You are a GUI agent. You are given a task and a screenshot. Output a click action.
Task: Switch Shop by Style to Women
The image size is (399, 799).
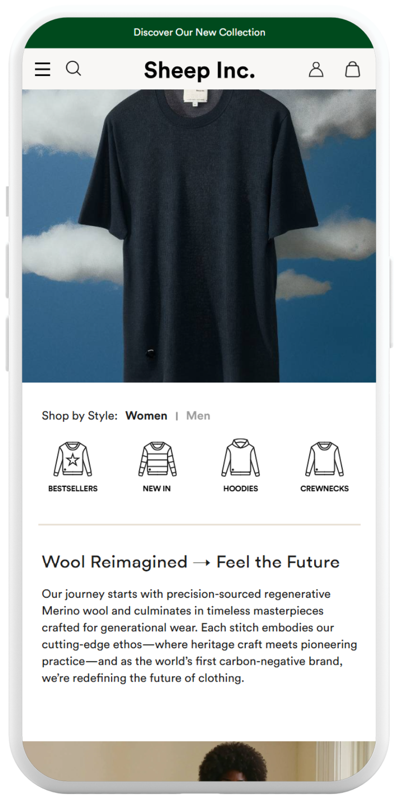tap(146, 415)
